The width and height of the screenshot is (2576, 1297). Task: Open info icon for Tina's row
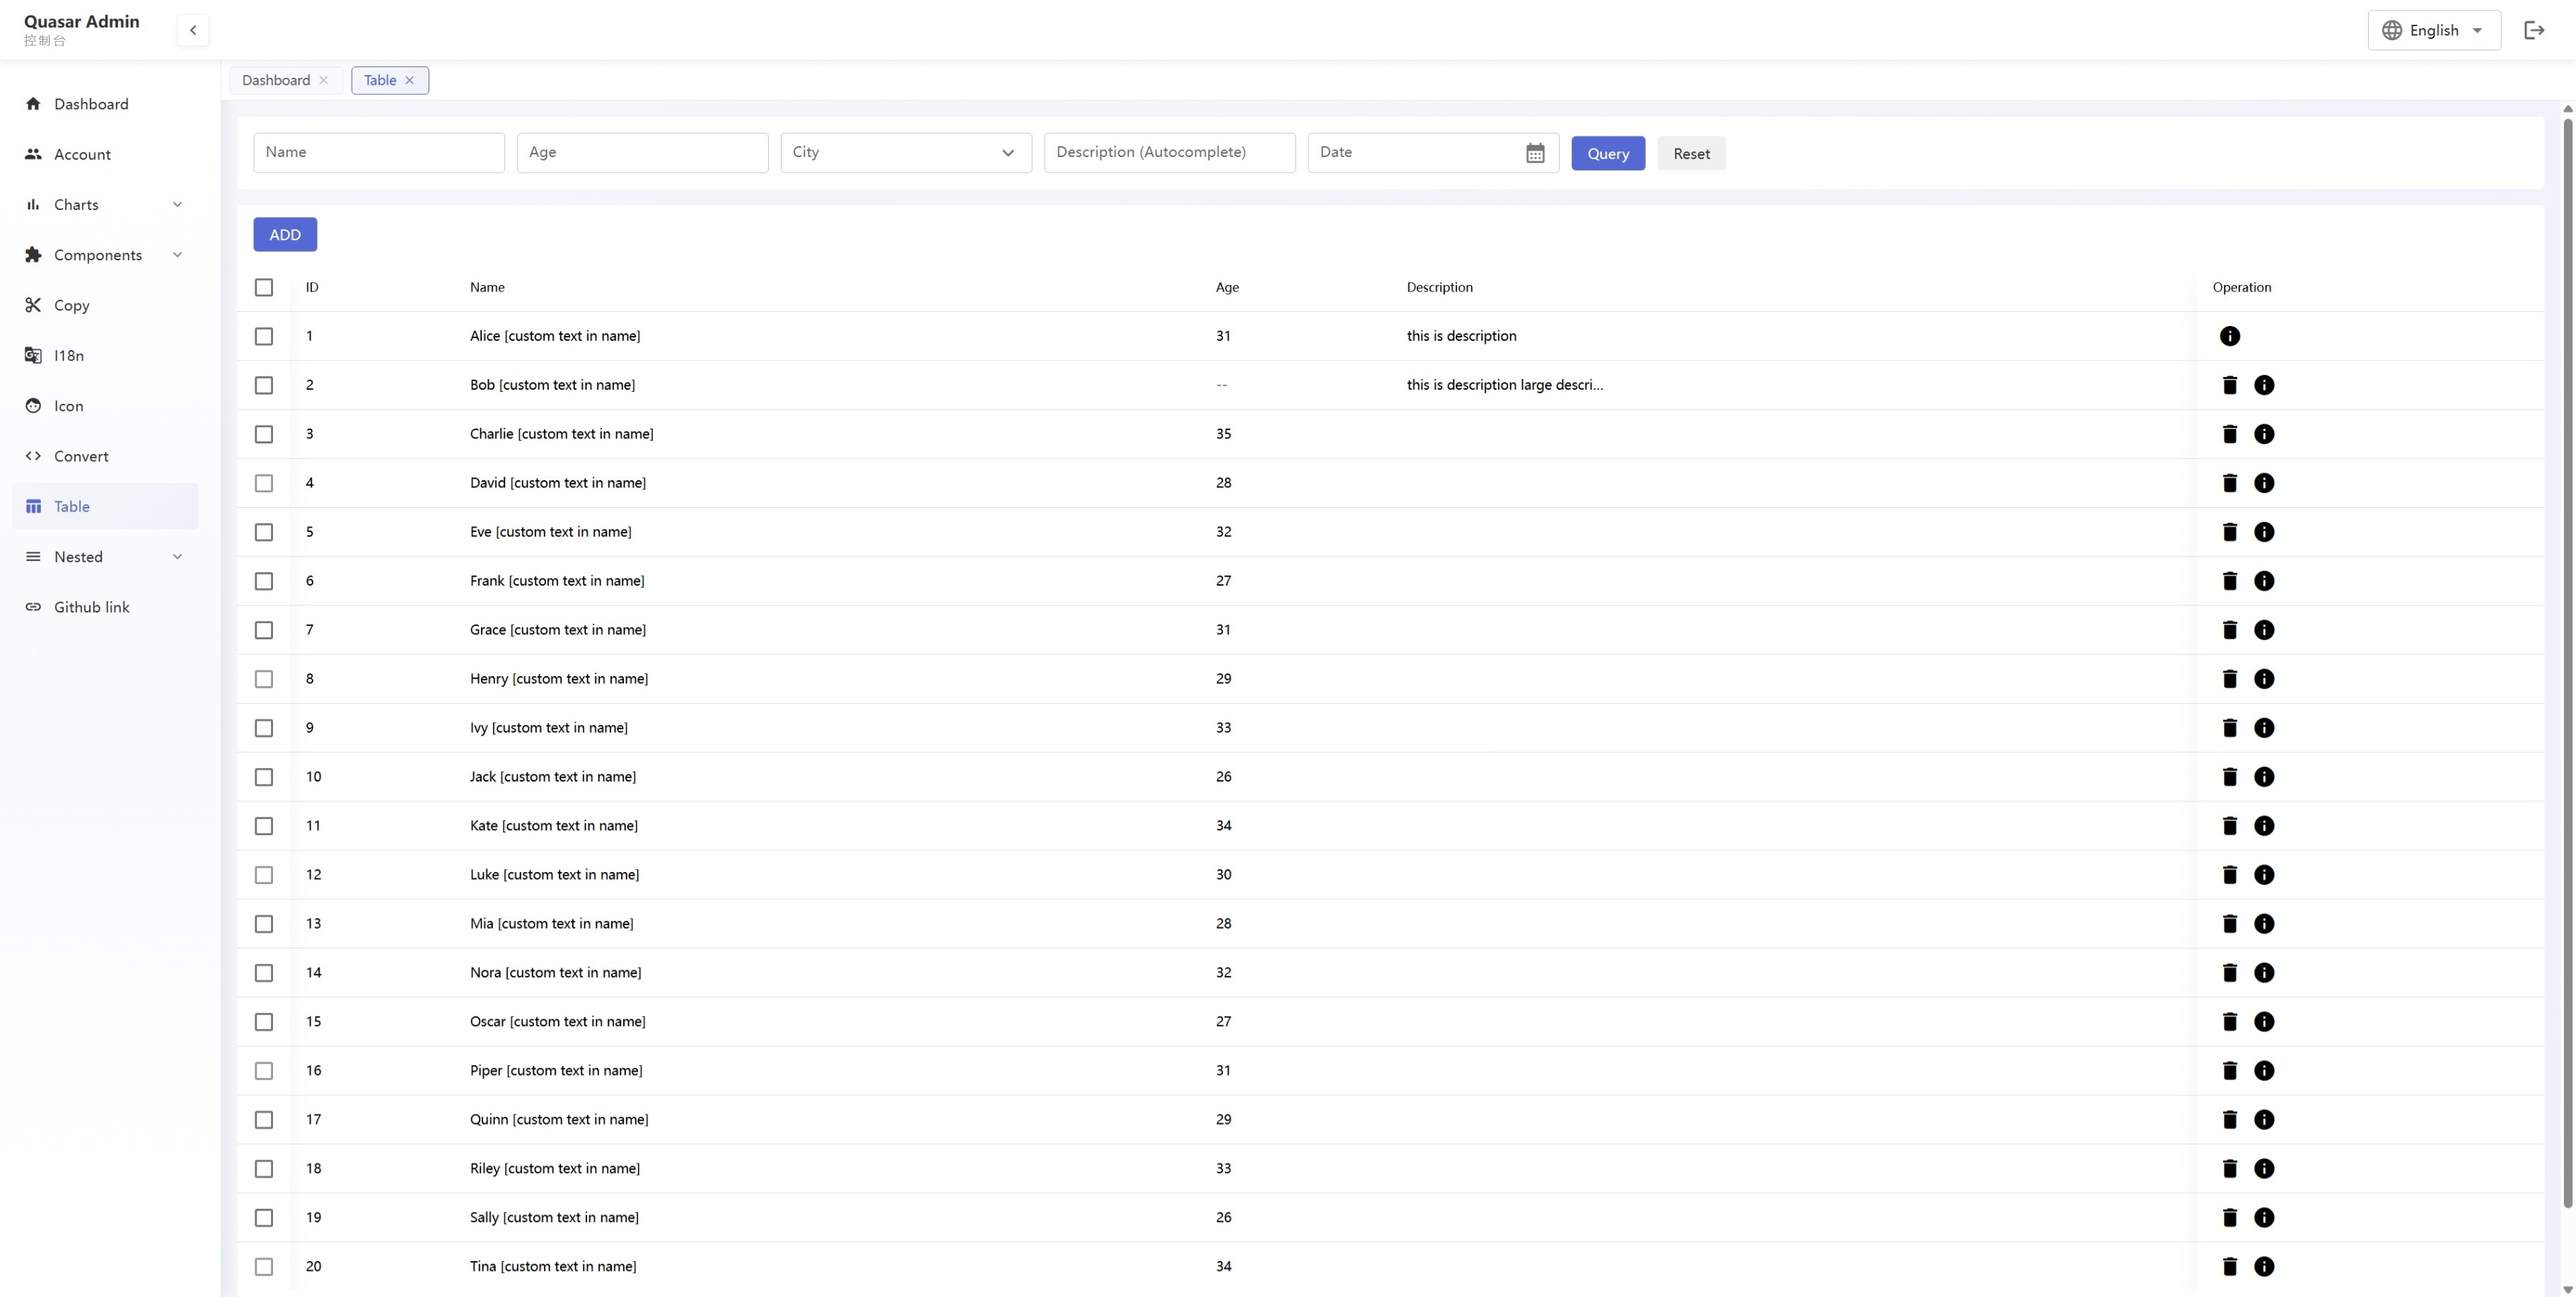coord(2264,1266)
